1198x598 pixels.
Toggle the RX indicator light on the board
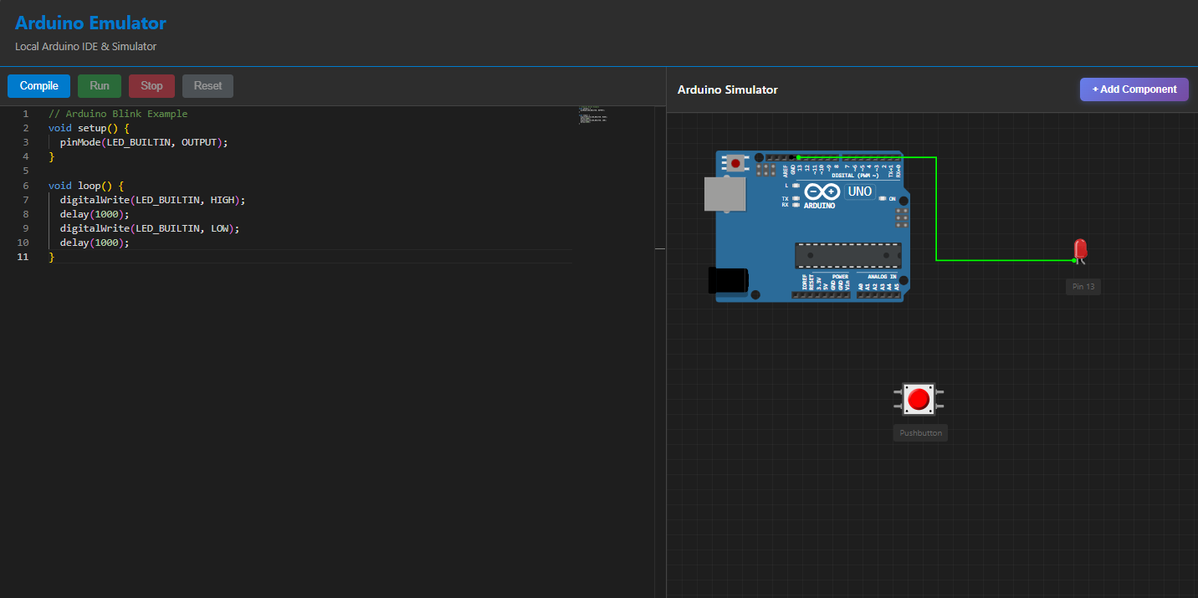click(794, 205)
